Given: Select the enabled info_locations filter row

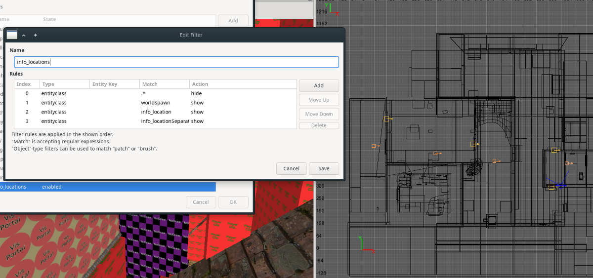Looking at the screenshot, I should coord(108,187).
